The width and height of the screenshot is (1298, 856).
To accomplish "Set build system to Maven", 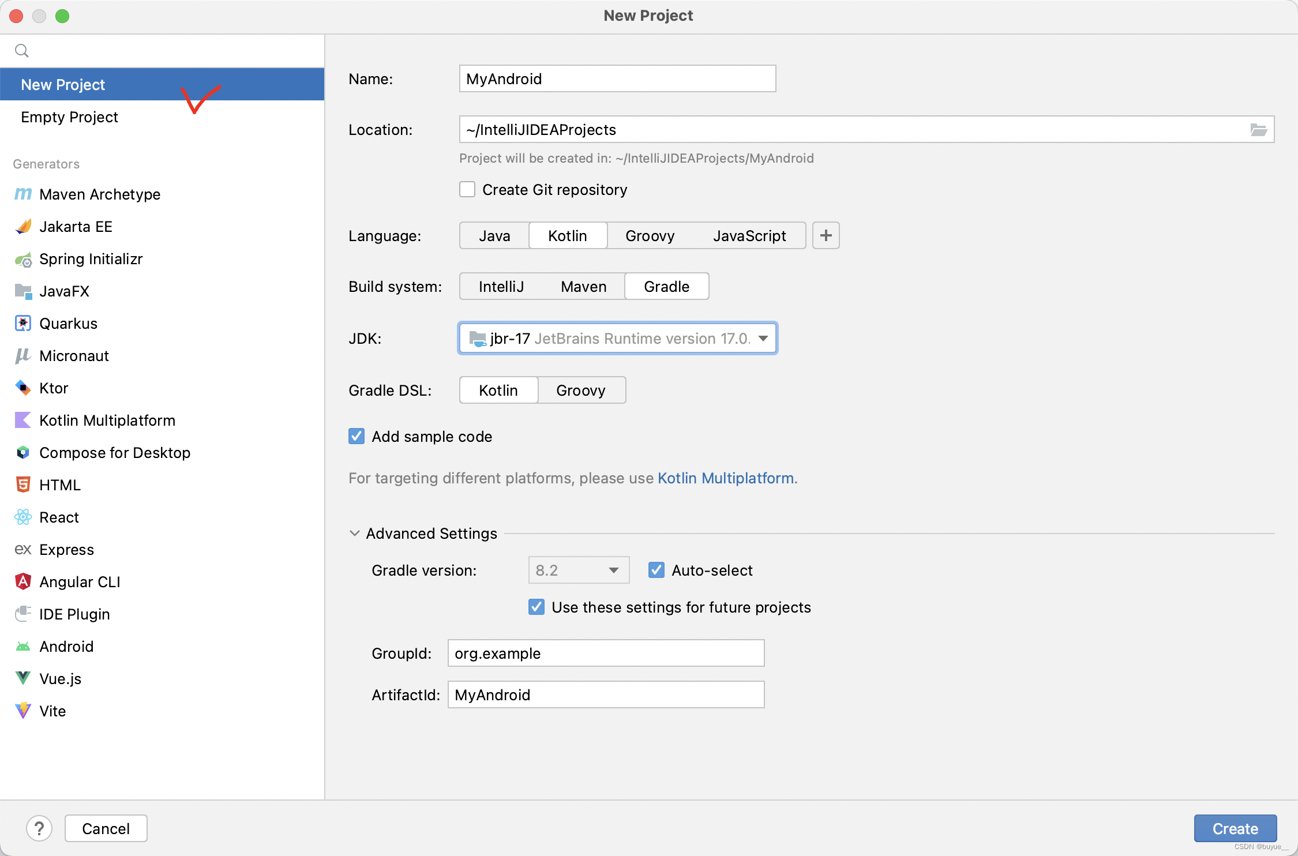I will click(x=584, y=287).
